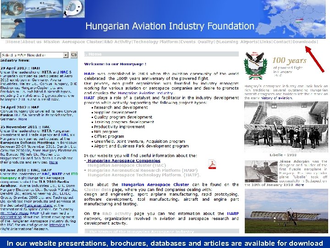Select the 08 June 2010 news heading
The image size is (330, 248).
click(26, 170)
